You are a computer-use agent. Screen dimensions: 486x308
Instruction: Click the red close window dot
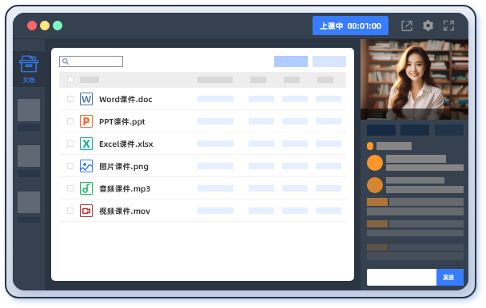(32, 26)
